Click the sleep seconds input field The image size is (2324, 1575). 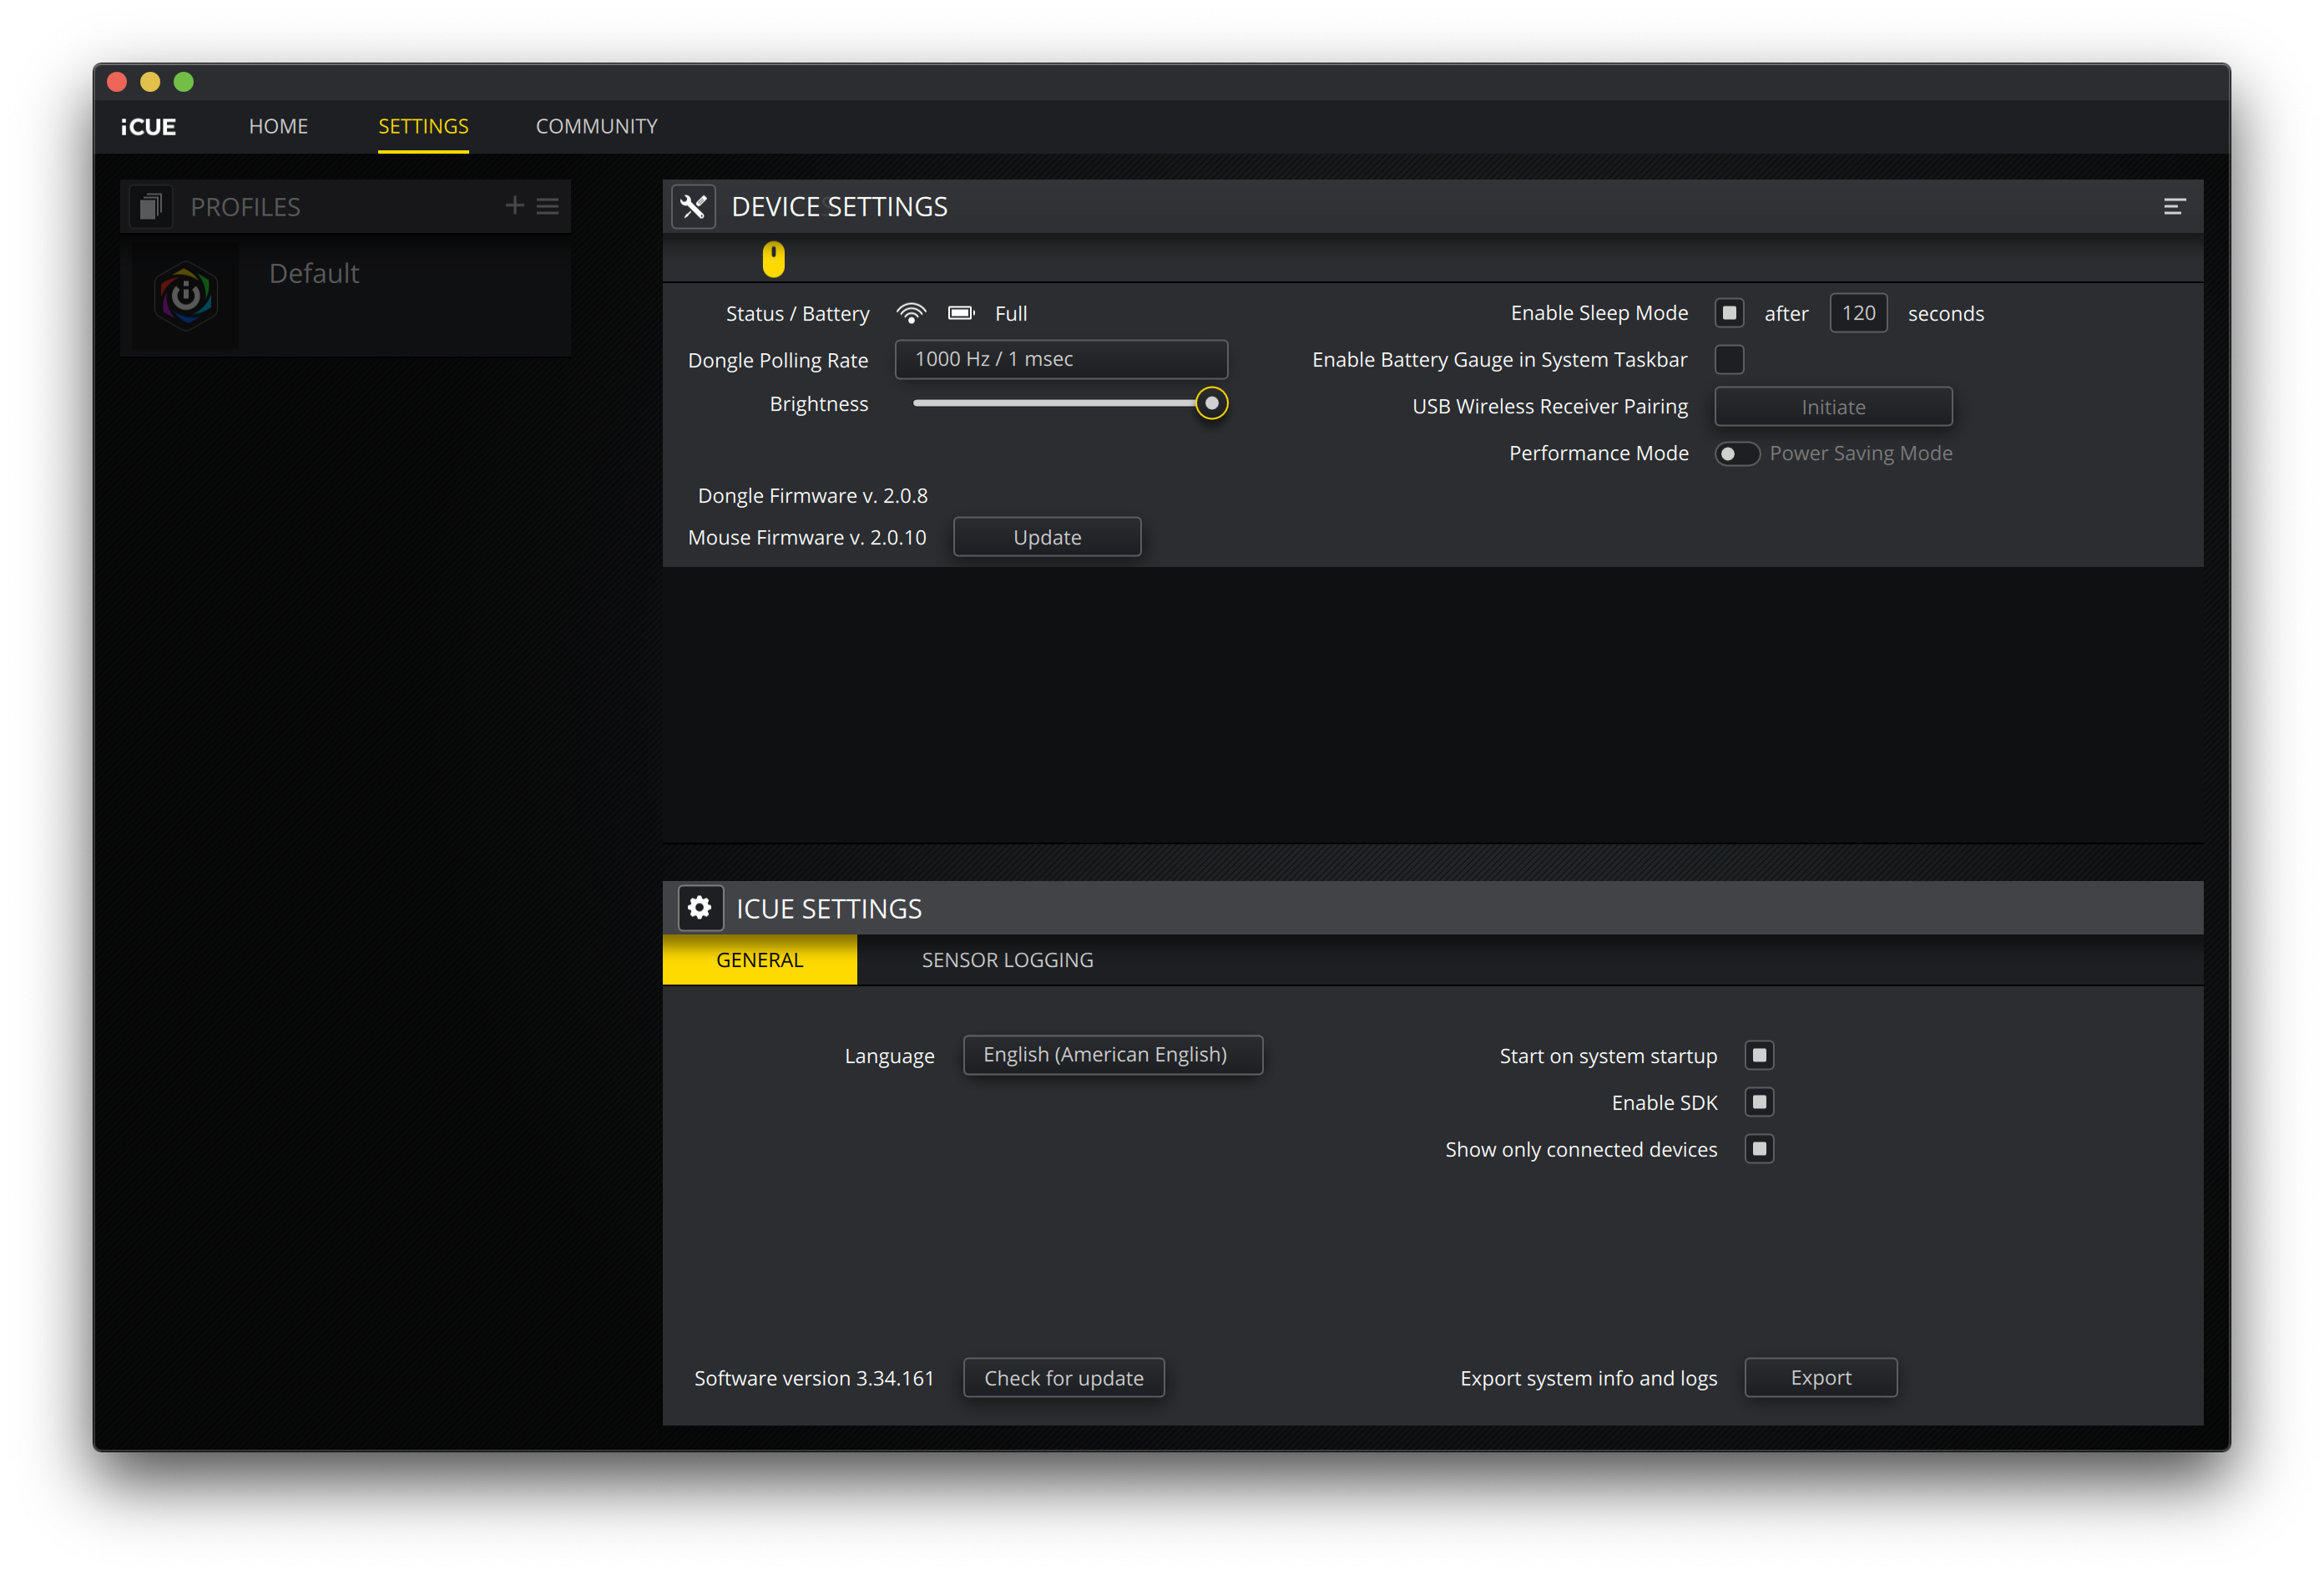[x=1858, y=313]
